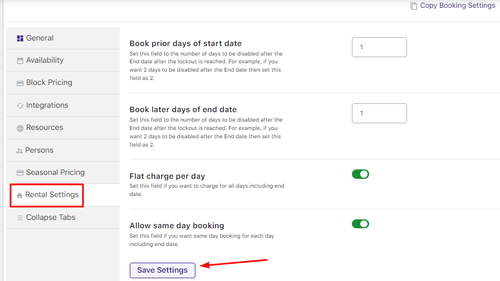Image resolution: width=500 pixels, height=281 pixels.
Task: Disable Allow same day booking switch
Action: point(360,224)
